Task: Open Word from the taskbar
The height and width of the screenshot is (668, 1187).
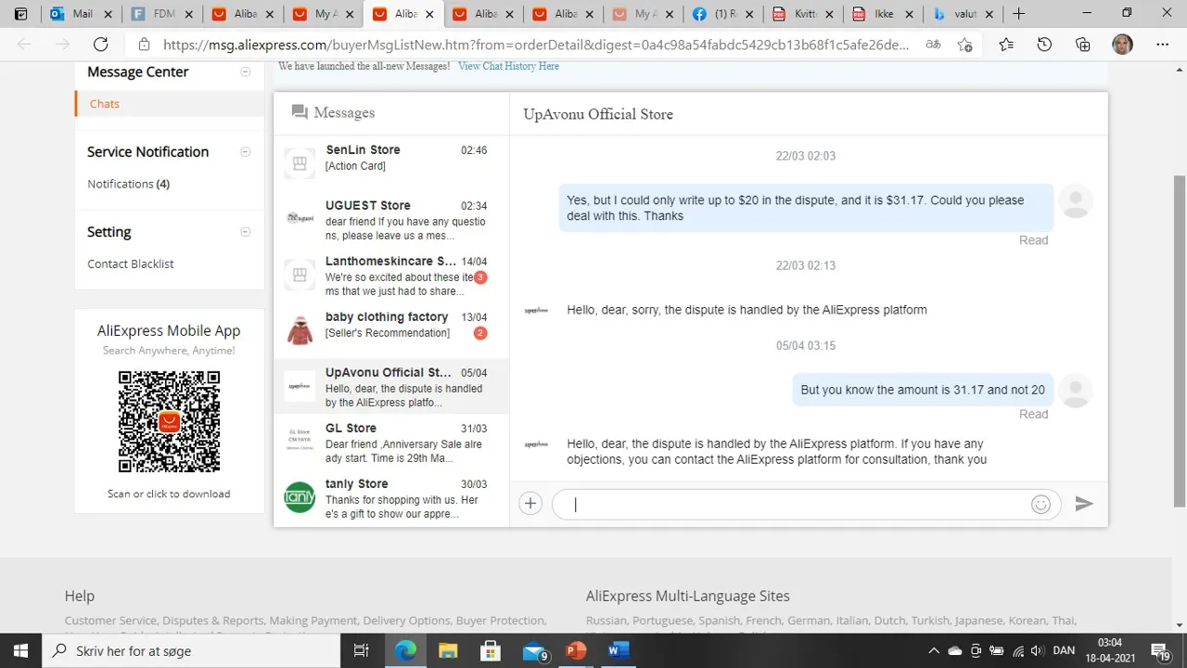Action: 619,650
